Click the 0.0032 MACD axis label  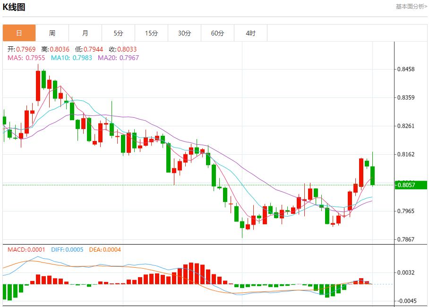pyautogui.click(x=406, y=272)
